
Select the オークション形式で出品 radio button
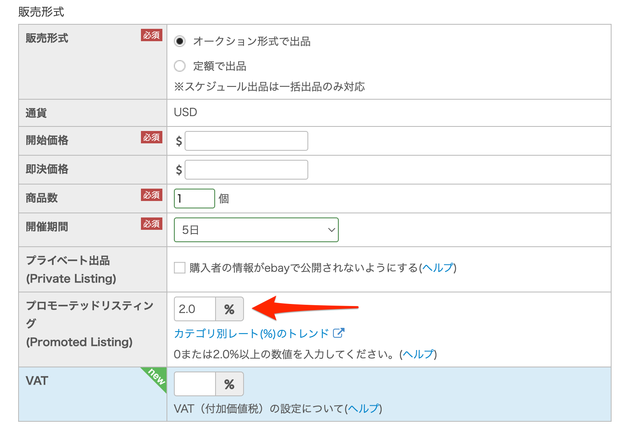click(180, 41)
